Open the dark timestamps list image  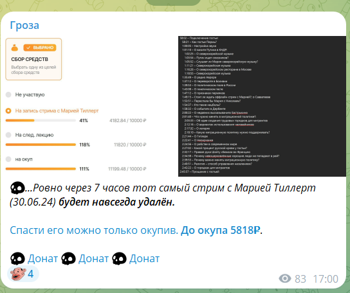pyautogui.click(x=262, y=106)
